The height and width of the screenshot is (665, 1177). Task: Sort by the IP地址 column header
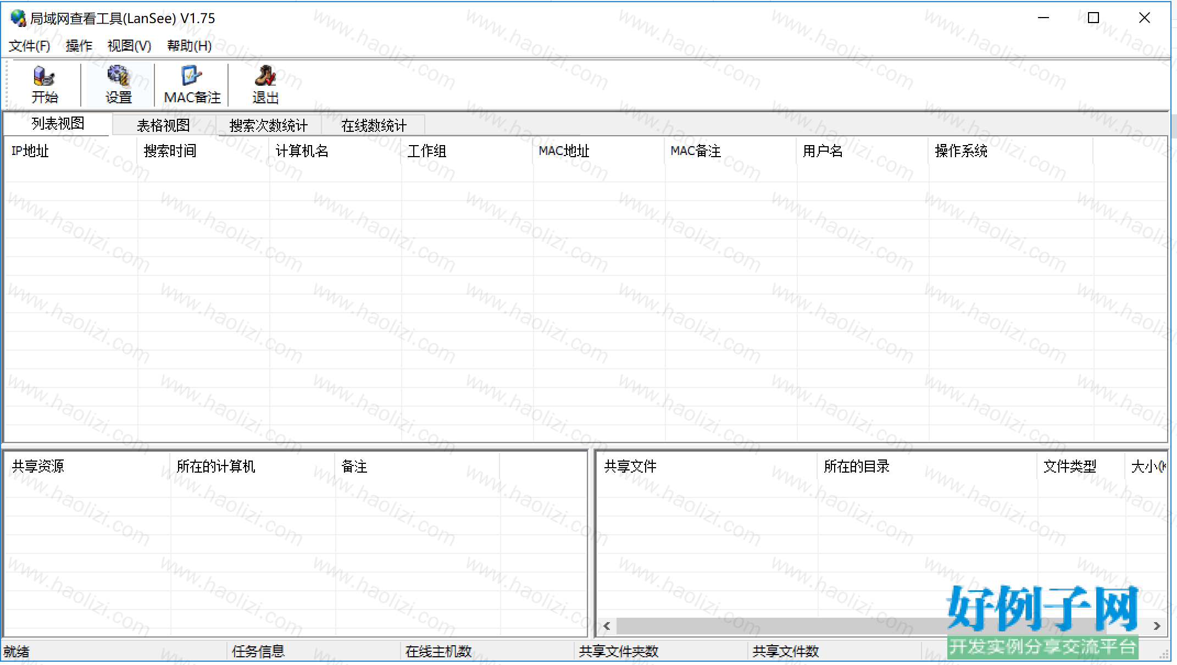pos(71,151)
